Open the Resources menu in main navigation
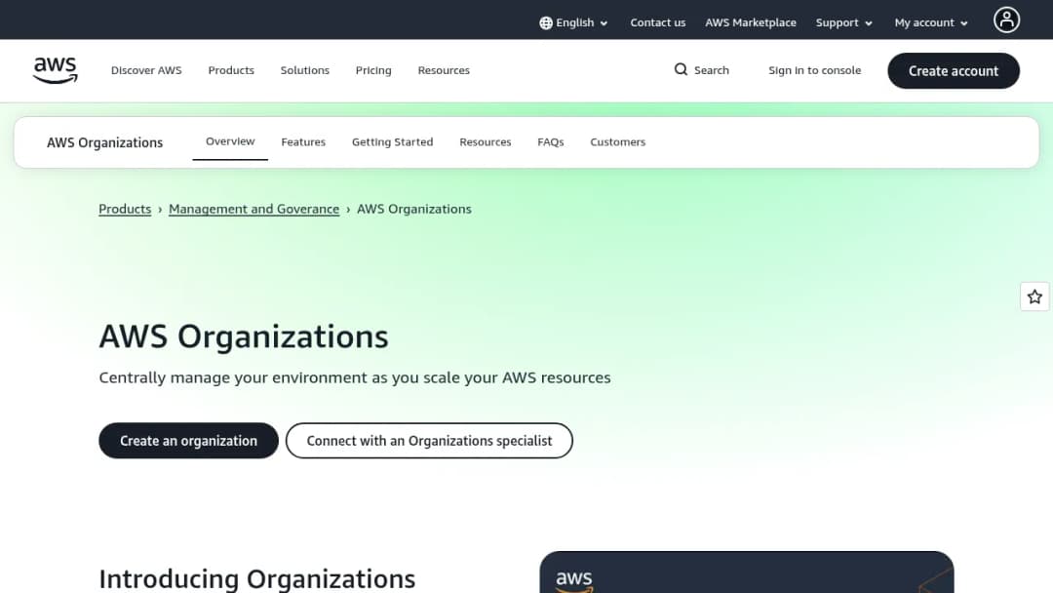1053x593 pixels. click(444, 70)
